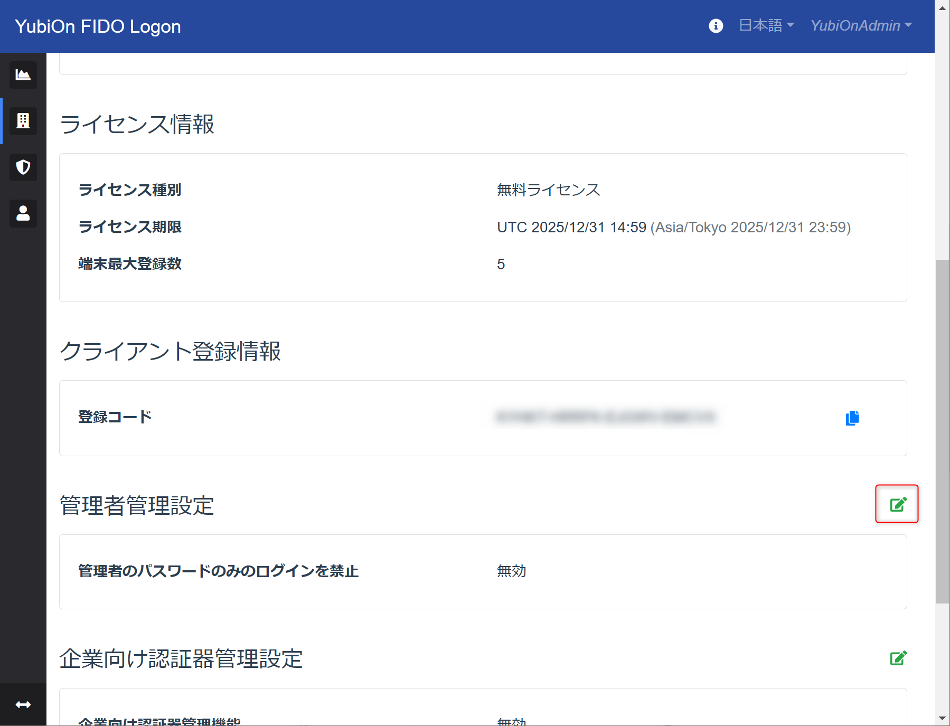The image size is (950, 726).
Task: Click the 管理者管理設定 heading
Action: [137, 505]
